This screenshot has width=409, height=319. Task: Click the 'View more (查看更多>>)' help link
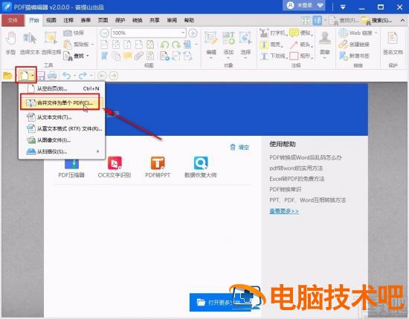[x=284, y=211]
